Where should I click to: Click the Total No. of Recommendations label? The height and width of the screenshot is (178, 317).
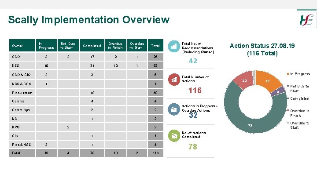point(198,48)
